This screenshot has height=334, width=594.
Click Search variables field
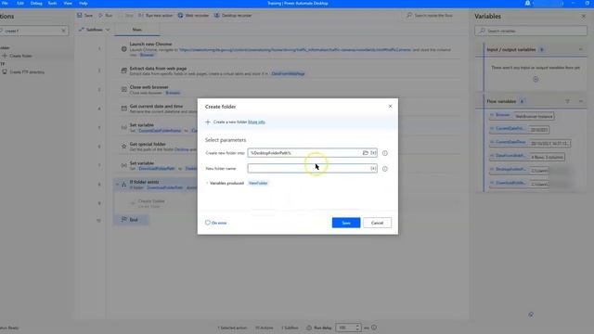pos(531,31)
